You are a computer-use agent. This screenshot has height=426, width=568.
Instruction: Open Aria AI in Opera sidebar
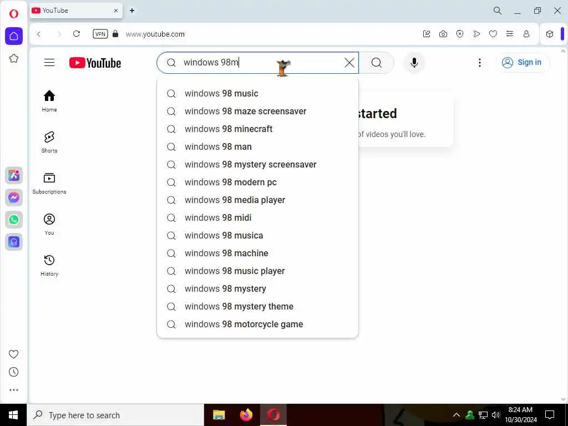(x=14, y=175)
